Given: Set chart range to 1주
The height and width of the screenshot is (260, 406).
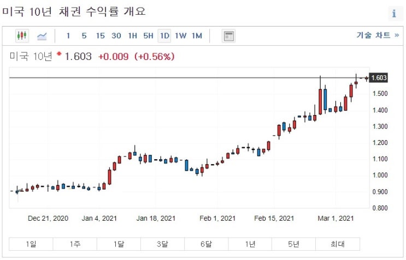Looking at the screenshot, I should (x=75, y=244).
